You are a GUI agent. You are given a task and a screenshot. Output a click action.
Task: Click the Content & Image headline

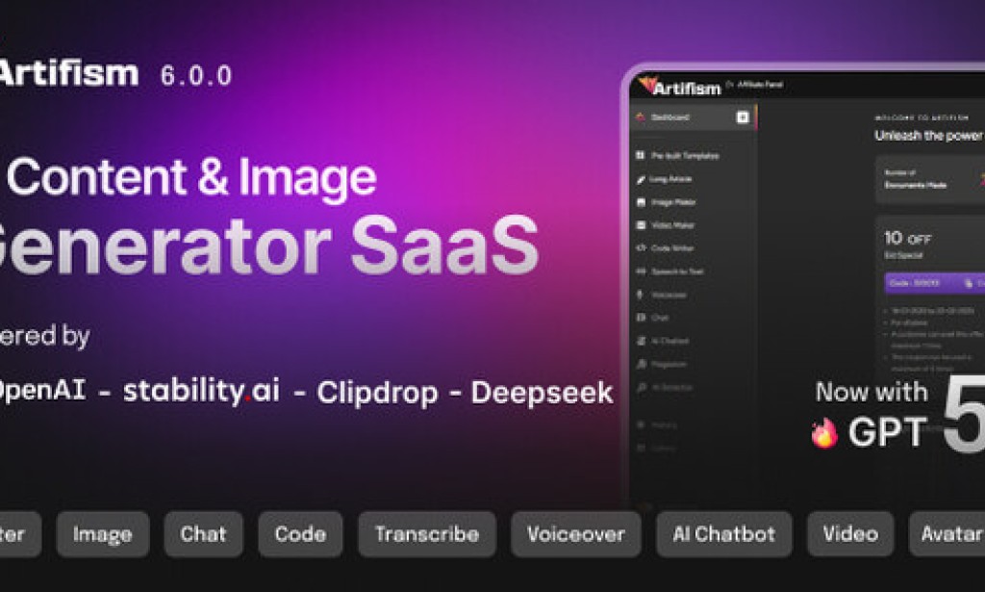click(191, 178)
